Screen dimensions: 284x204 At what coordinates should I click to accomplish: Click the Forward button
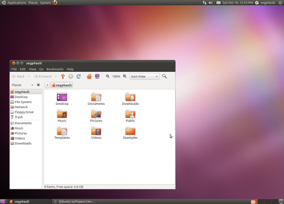(x=43, y=76)
